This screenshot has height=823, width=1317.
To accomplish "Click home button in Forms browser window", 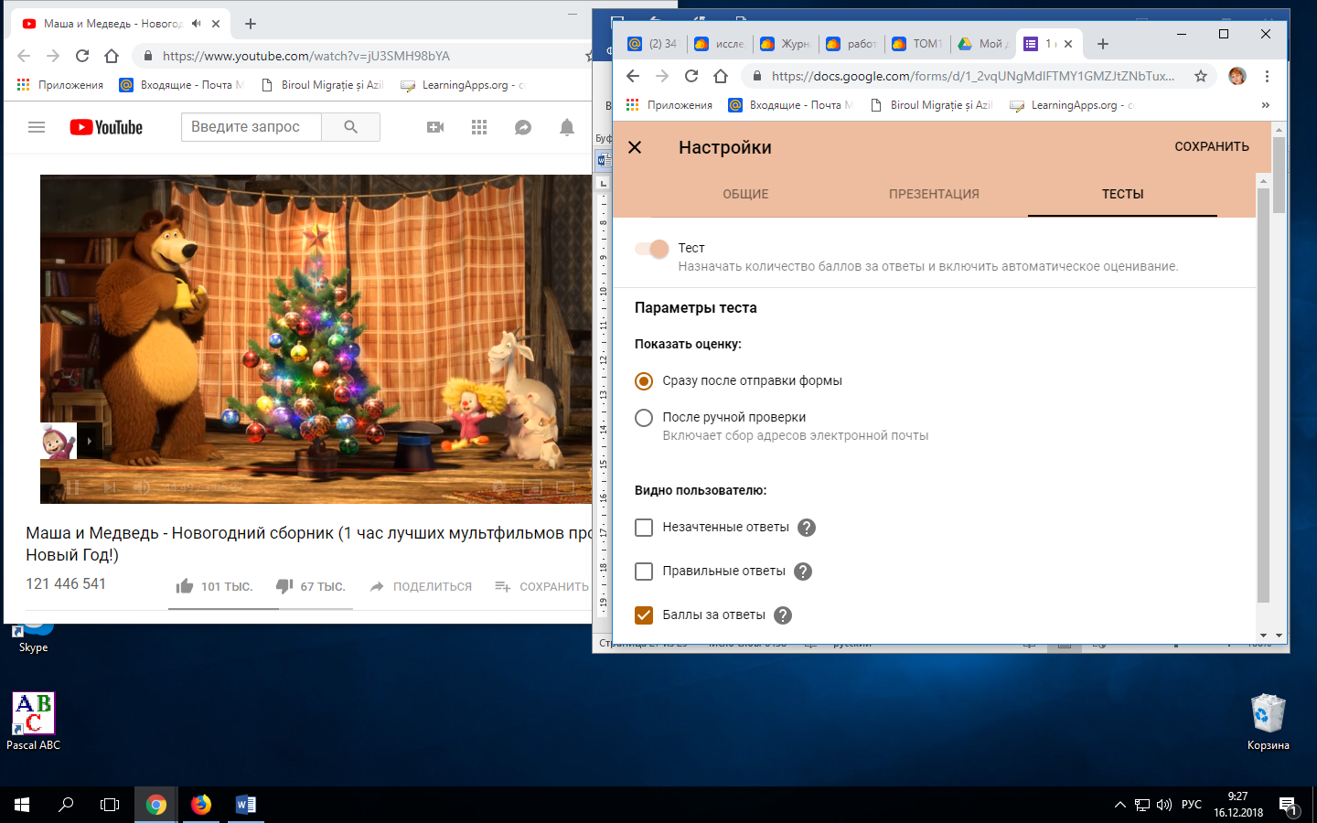I will (x=721, y=76).
